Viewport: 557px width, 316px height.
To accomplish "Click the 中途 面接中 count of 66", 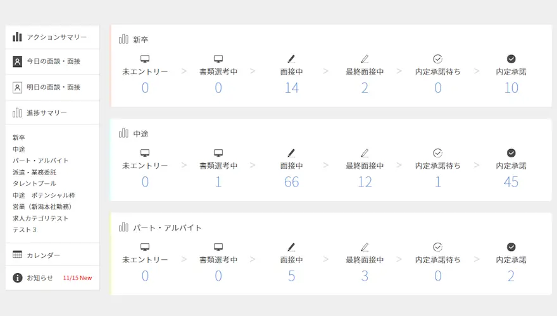I will point(291,182).
